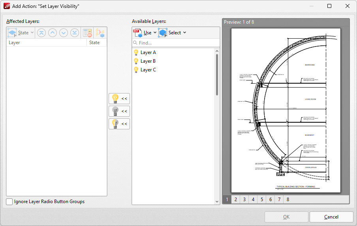Switch preview to page 1
This screenshot has width=357, height=226.
pyautogui.click(x=227, y=200)
